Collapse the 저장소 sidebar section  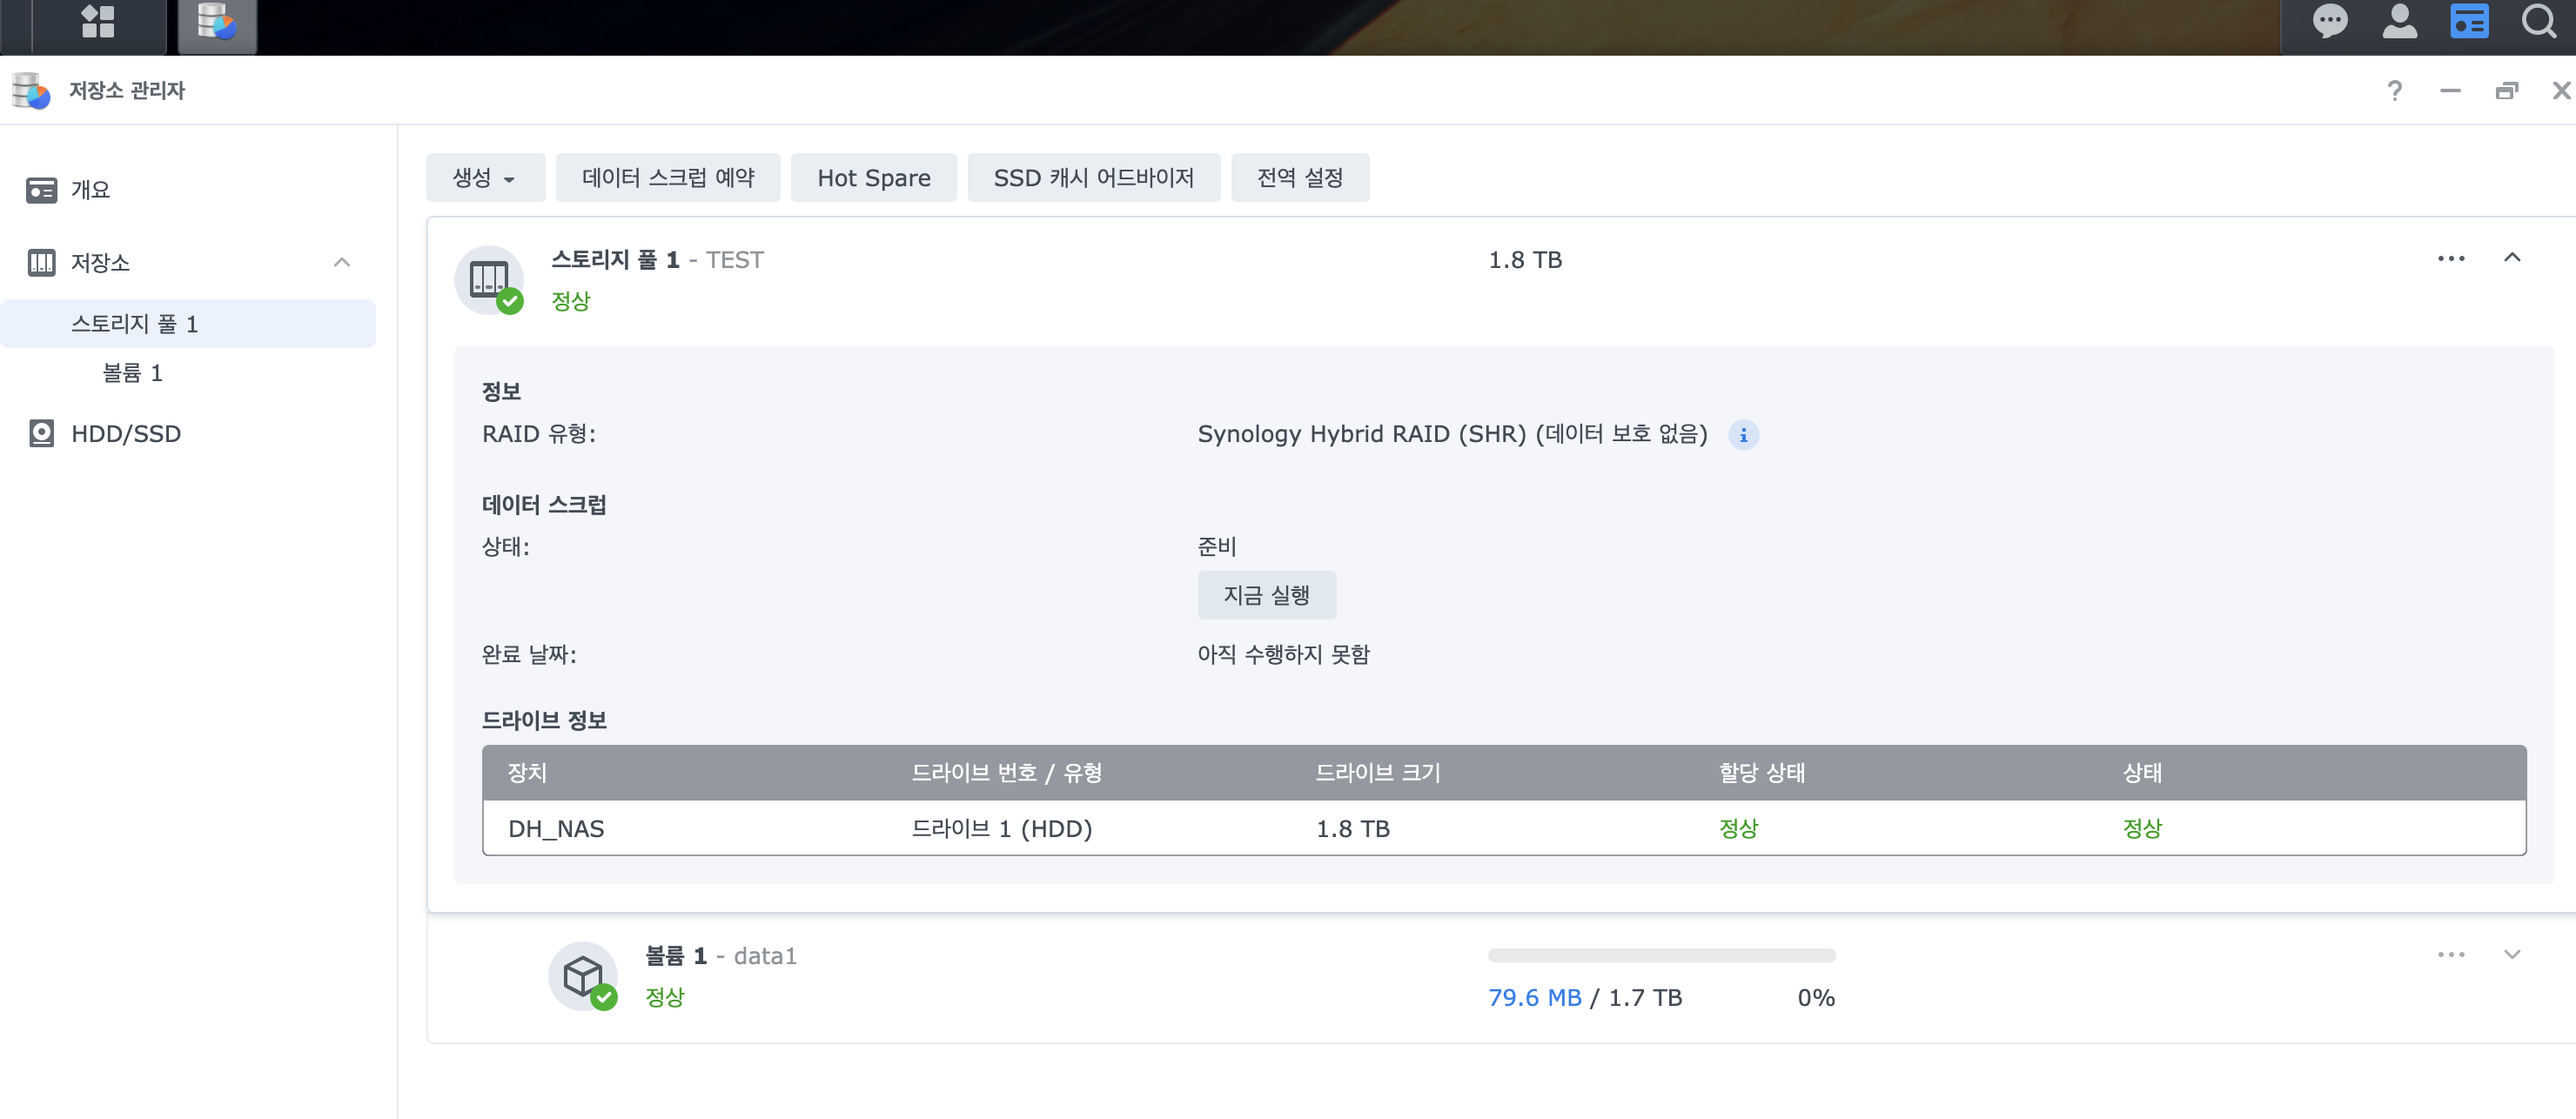pos(342,263)
